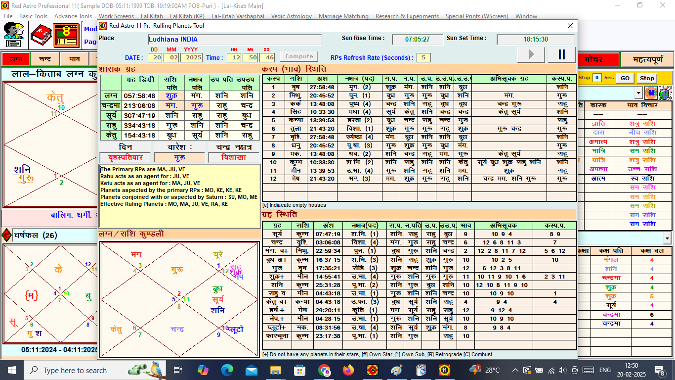Switch to the चन्द्र chart tab

tap(45, 59)
